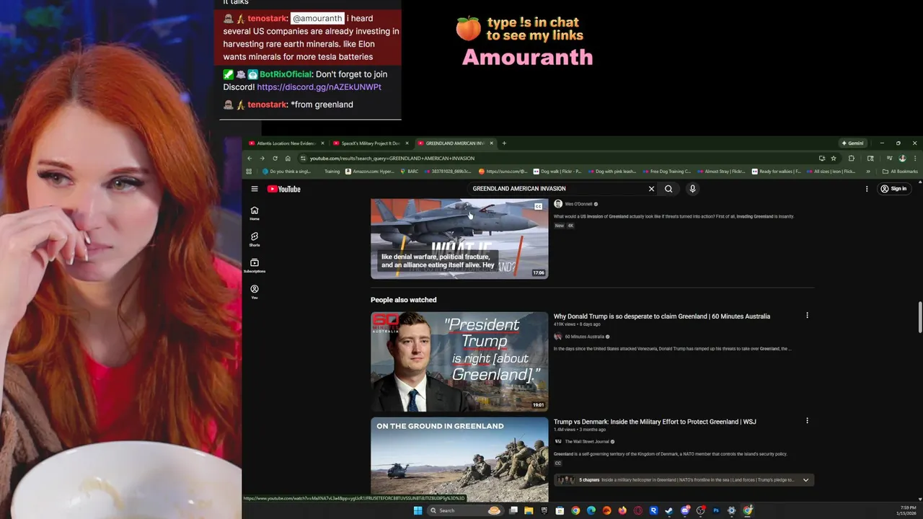Expand hidden bookmarks chevron
This screenshot has width=923, height=519.
coord(867,172)
